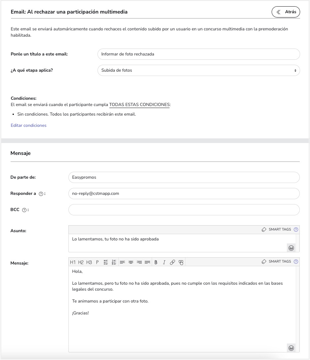Go back with the Atrás button
Image resolution: width=310 pixels, height=360 pixels.
286,12
